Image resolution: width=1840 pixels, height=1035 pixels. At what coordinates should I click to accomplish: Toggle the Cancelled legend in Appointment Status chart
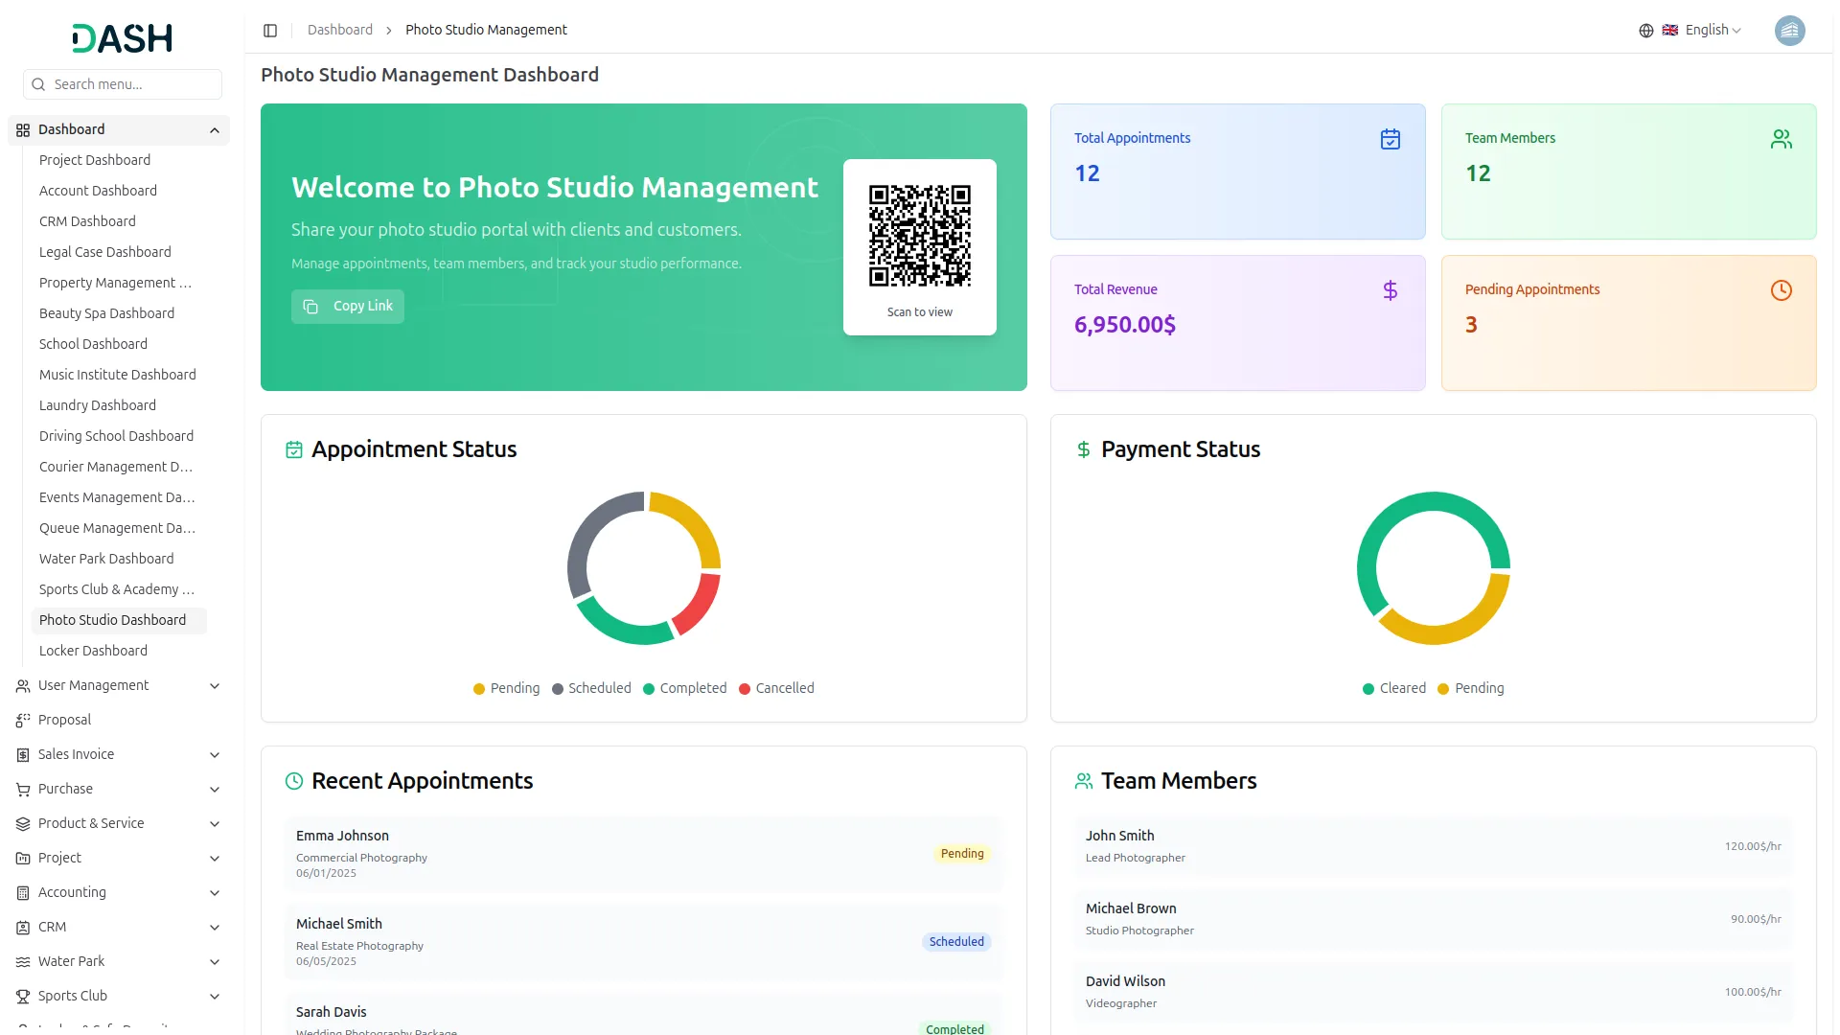[776, 688]
